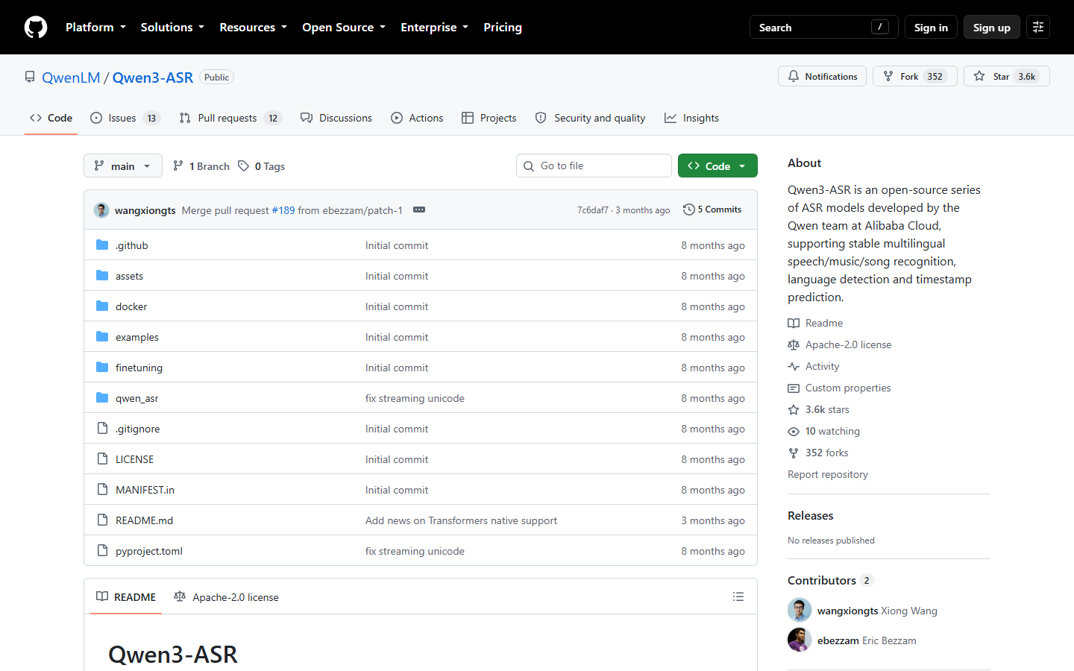Expand the Platform menu

pyautogui.click(x=95, y=28)
